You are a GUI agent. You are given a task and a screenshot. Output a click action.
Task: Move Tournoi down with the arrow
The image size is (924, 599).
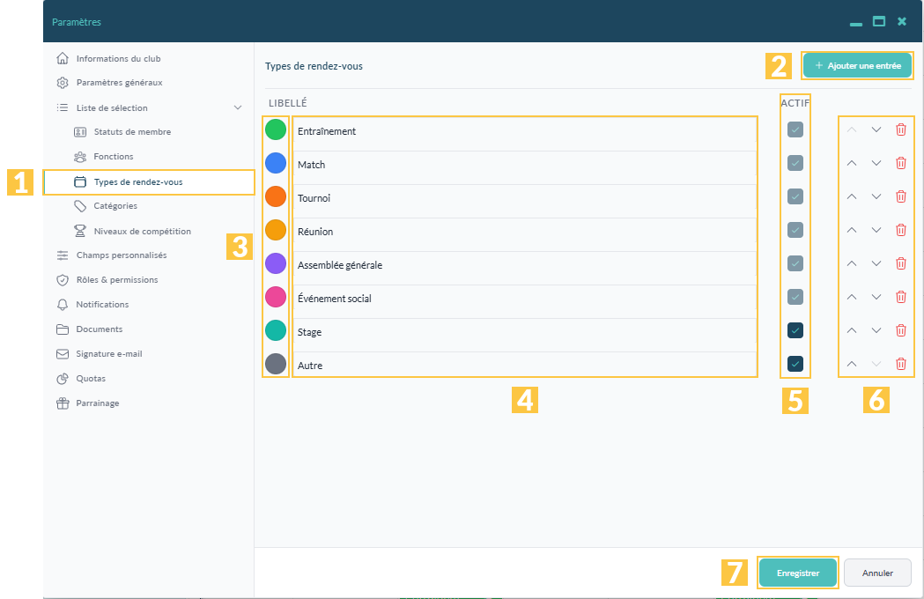coord(876,197)
